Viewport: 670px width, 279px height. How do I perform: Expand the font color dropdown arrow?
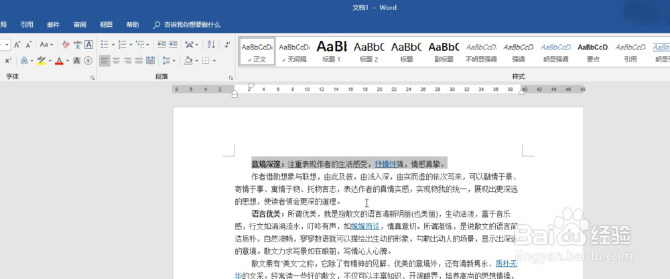67,61
